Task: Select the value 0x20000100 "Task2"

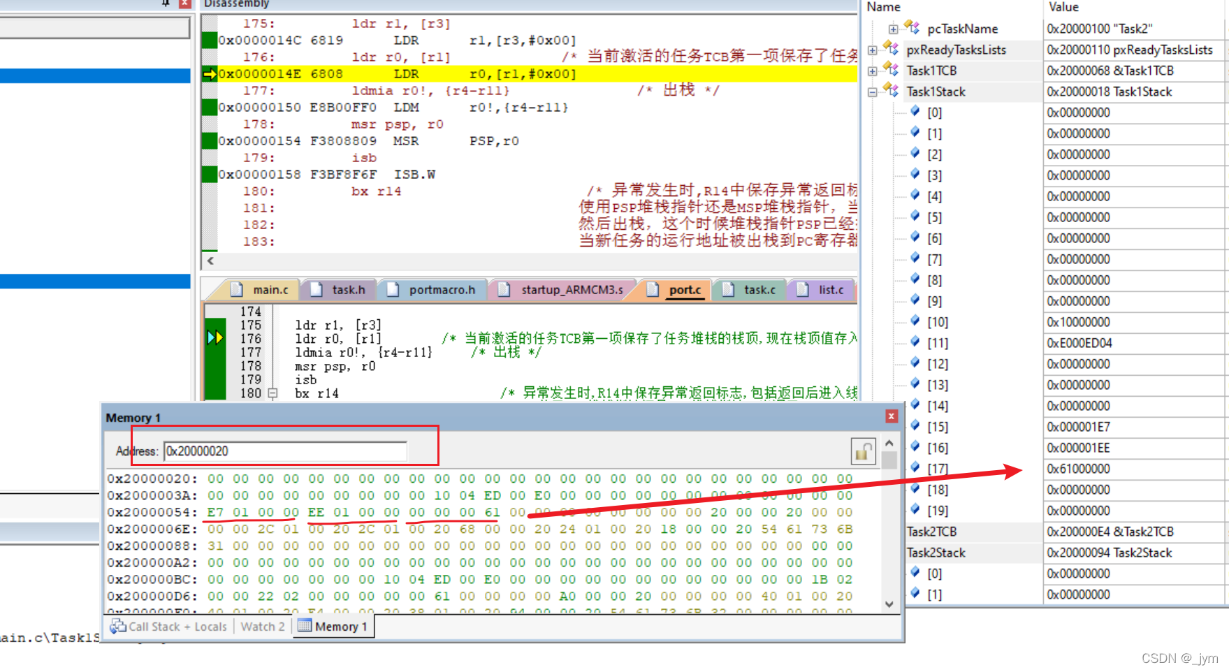Action: 1099,29
